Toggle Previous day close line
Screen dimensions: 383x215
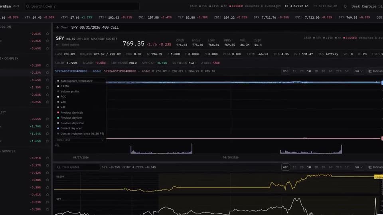70,123
